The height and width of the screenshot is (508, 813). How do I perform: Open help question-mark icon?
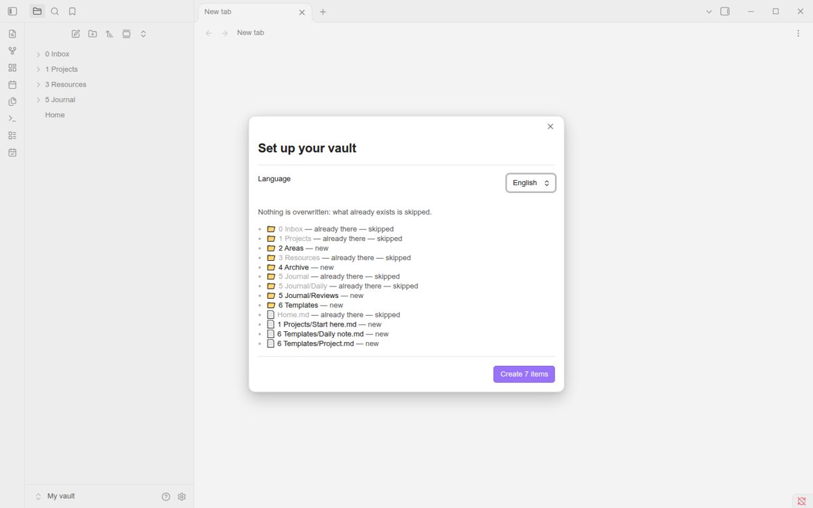(166, 496)
